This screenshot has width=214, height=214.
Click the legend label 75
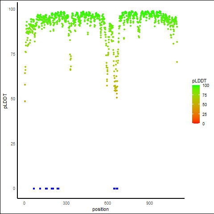(x=205, y=95)
